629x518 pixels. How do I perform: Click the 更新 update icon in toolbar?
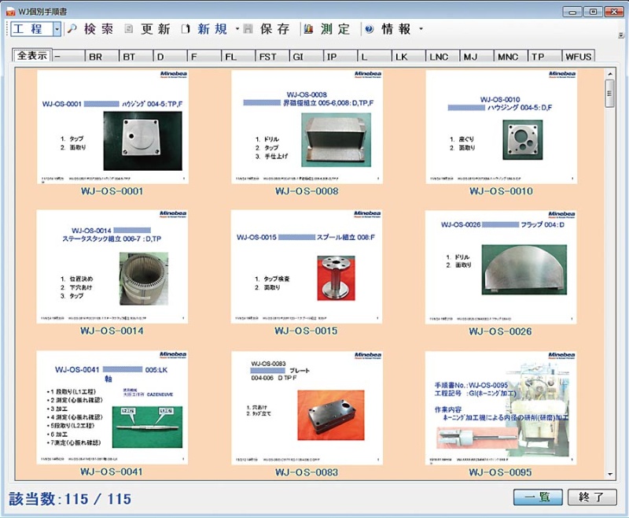pos(129,29)
